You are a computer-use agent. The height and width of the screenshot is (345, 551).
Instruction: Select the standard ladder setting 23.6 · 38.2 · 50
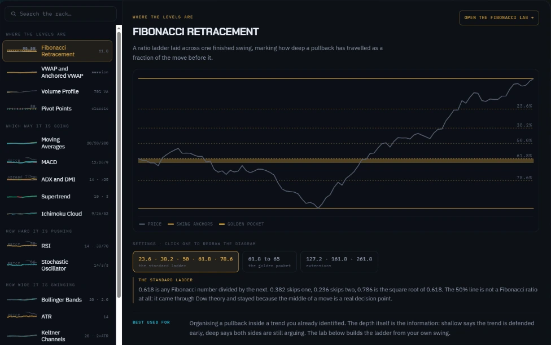pyautogui.click(x=186, y=262)
